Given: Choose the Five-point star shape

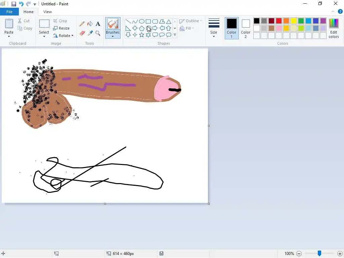Looking at the screenshot, I should click(x=142, y=35).
